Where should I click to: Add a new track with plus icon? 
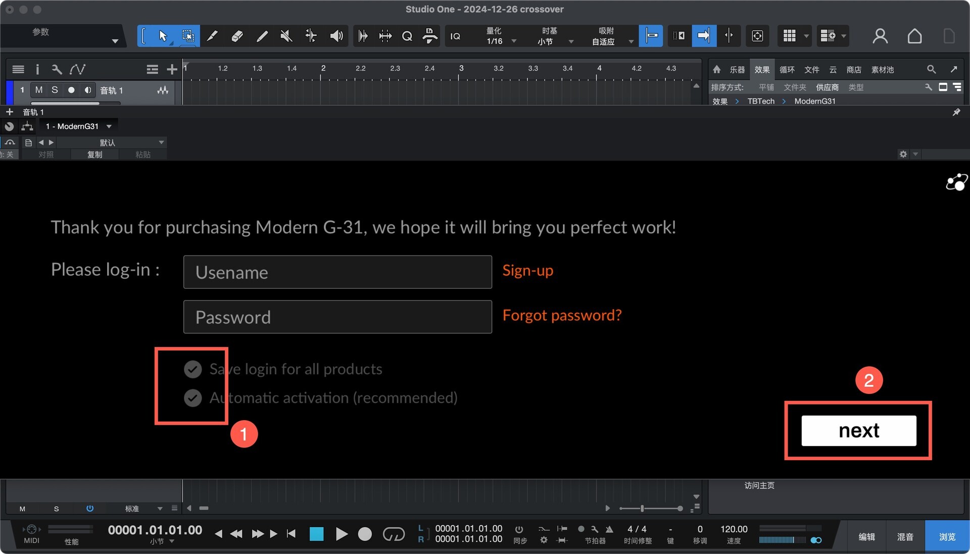tap(172, 69)
